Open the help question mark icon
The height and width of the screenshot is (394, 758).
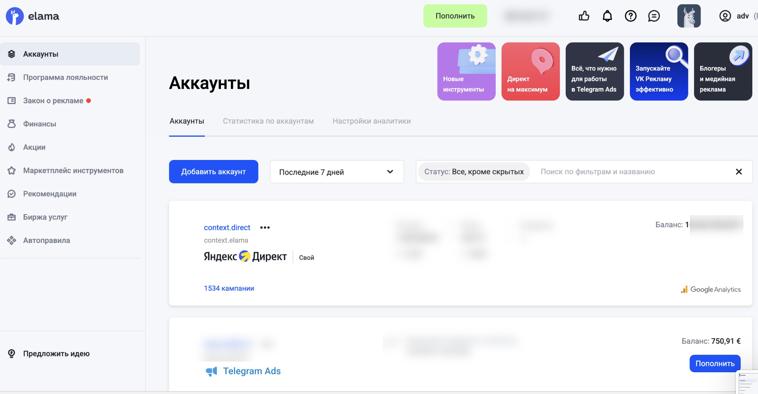click(x=631, y=16)
